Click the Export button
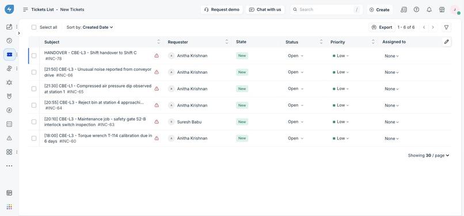 coord(382,27)
